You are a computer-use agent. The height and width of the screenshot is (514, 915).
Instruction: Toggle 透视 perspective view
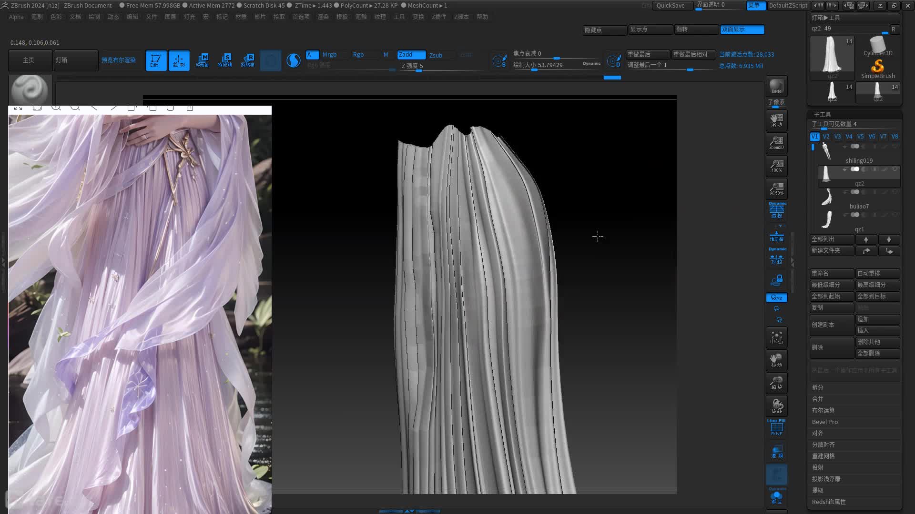click(x=776, y=211)
